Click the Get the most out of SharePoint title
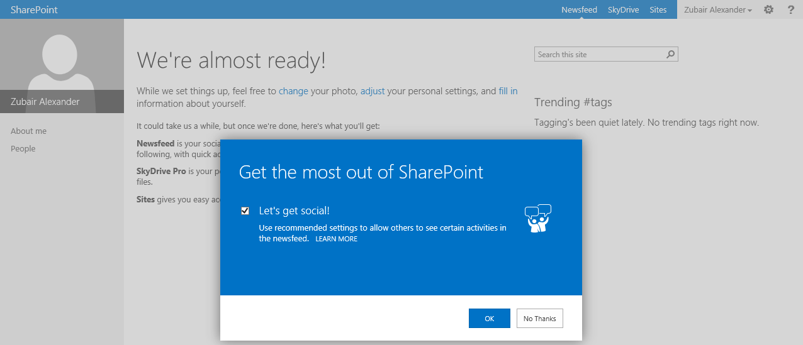Viewport: 803px width, 345px height. coord(361,172)
